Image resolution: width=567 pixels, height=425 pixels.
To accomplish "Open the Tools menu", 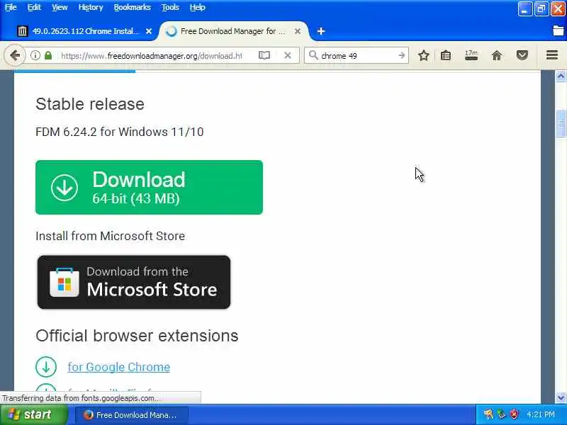I will 170,7.
